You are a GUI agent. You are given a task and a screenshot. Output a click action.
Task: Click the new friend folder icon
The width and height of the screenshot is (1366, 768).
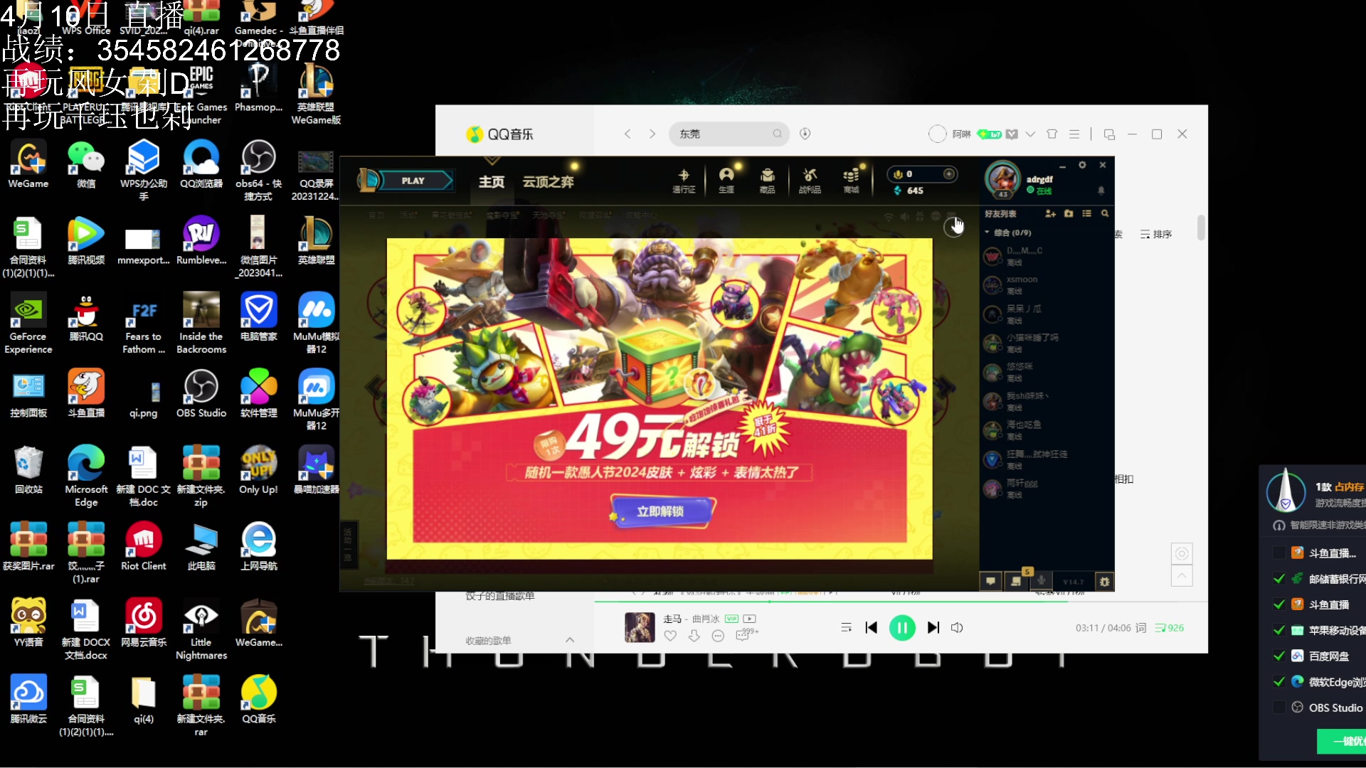pos(1069,213)
